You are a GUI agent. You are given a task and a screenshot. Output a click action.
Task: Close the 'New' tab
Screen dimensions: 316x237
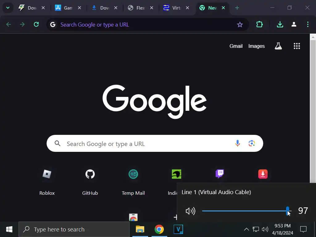[x=223, y=8]
